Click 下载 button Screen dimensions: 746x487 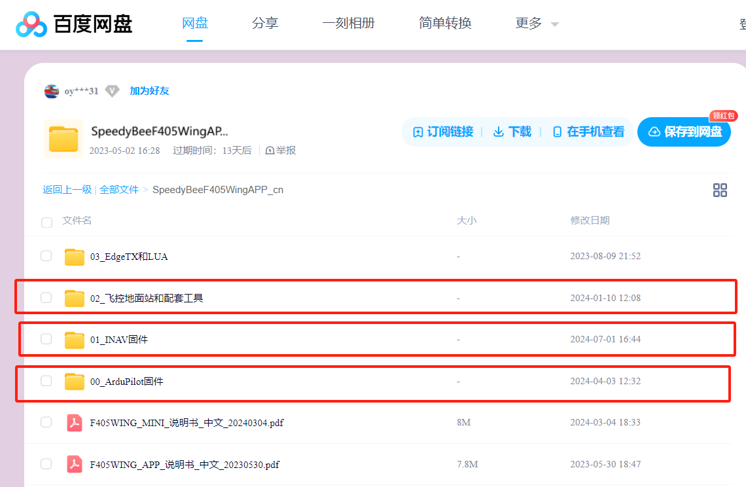[x=512, y=132]
